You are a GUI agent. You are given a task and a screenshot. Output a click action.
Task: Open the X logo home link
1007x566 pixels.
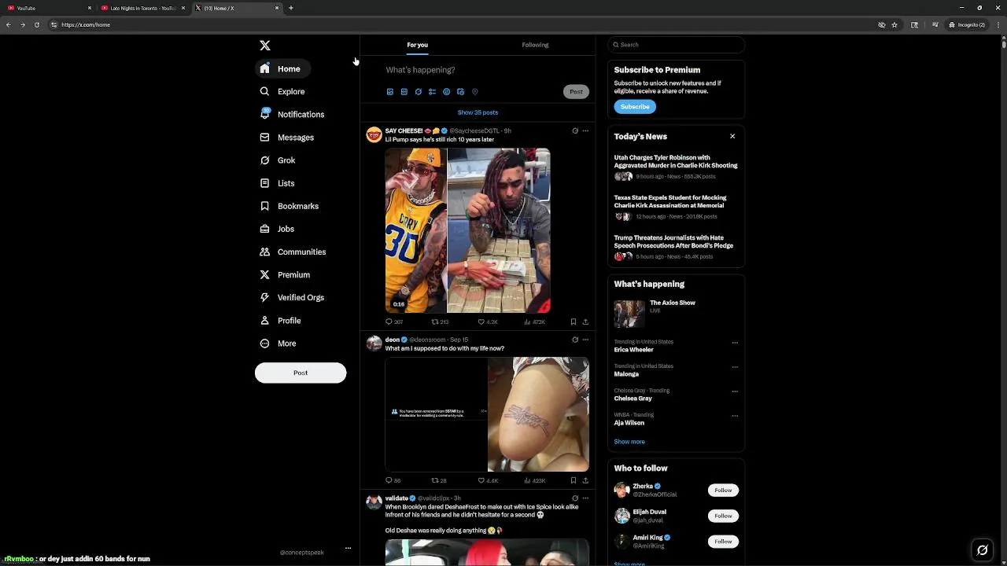coord(265,46)
